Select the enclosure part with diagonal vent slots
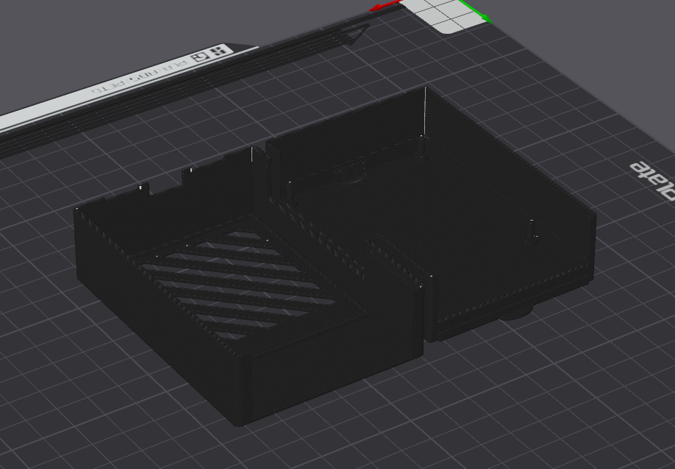The width and height of the screenshot is (675, 469). point(248,288)
